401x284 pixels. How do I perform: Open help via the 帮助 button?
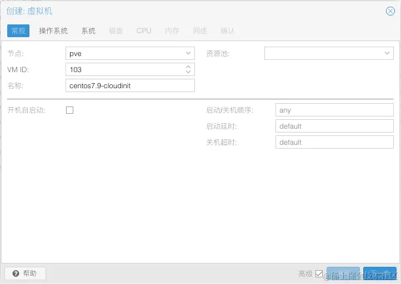pos(26,273)
